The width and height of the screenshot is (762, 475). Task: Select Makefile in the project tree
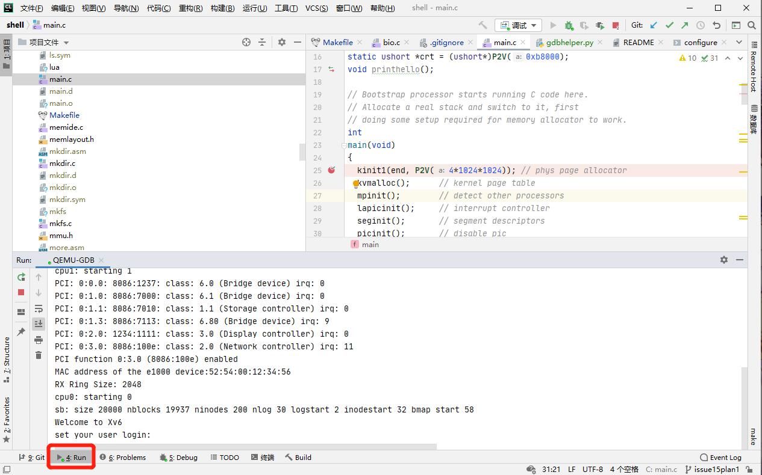coord(64,115)
